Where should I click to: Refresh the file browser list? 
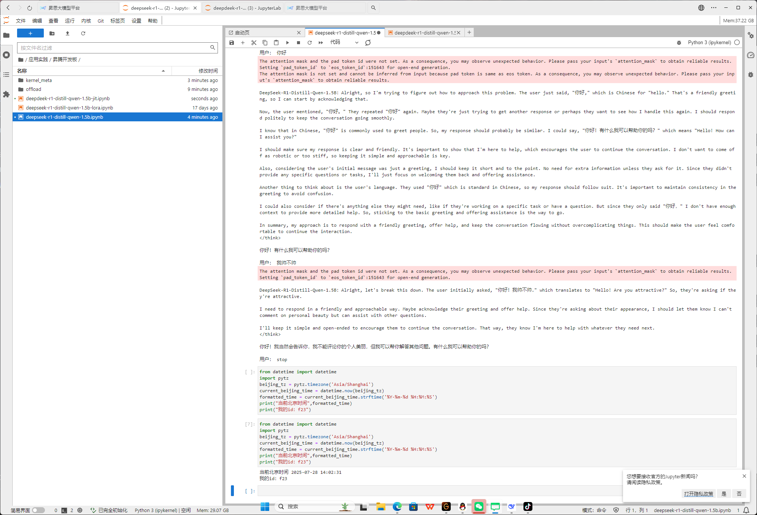tap(83, 33)
